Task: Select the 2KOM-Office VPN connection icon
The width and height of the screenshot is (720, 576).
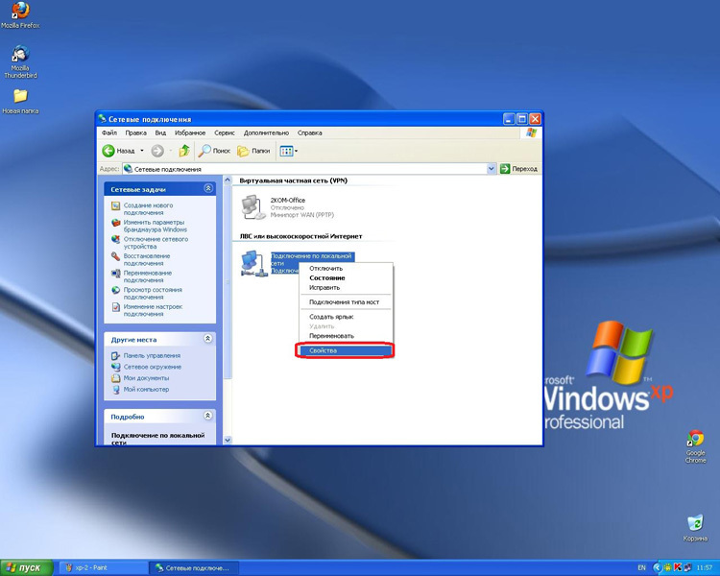Action: click(253, 207)
